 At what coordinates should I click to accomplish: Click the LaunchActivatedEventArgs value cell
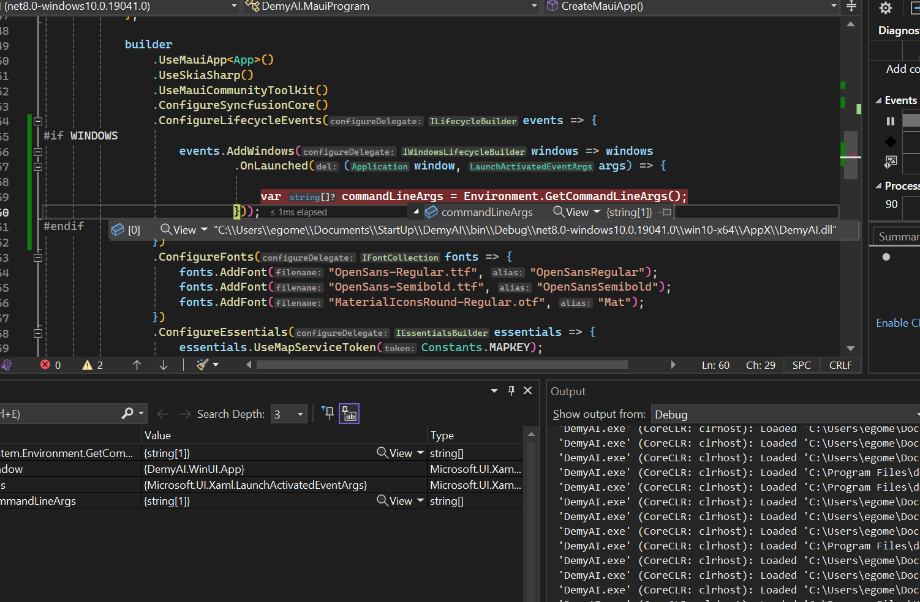click(x=284, y=485)
